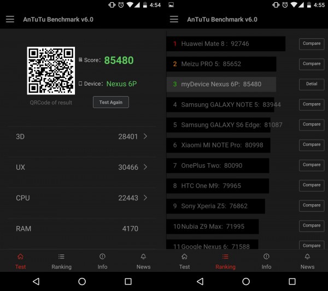Tap Android back button on right screen
This screenshot has height=291, width=328.
pos(200,281)
